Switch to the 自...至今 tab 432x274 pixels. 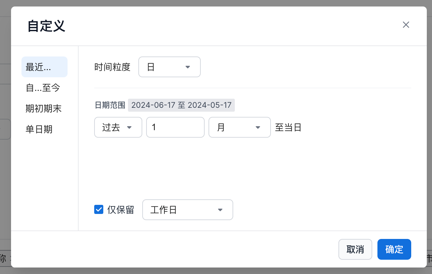pyautogui.click(x=43, y=88)
